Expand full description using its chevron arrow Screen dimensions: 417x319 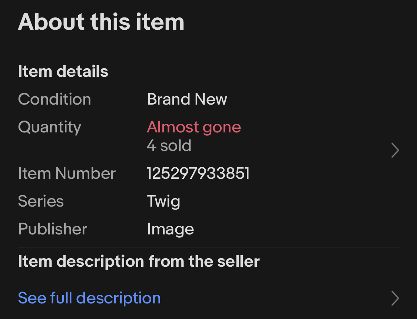[x=395, y=298]
